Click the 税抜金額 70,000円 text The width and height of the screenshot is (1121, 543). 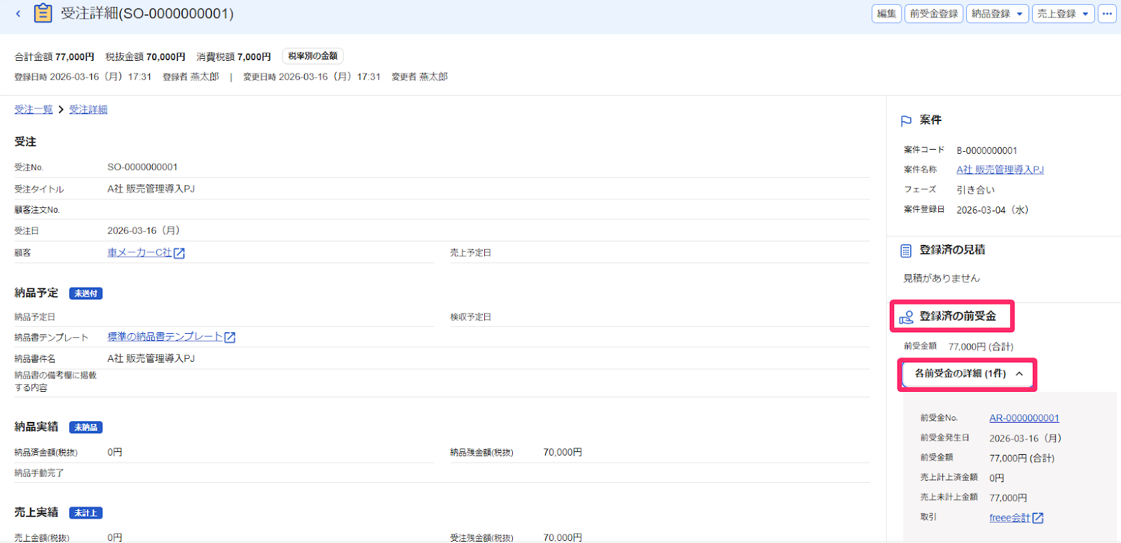click(x=146, y=57)
